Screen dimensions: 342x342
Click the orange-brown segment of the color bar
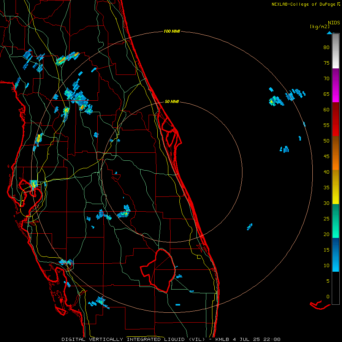tap(336, 153)
